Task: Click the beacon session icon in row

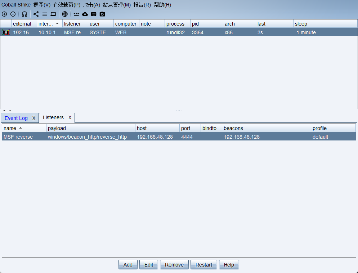Action: click(x=6, y=32)
